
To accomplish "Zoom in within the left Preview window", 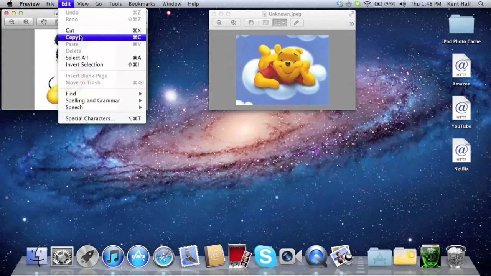I will tap(26, 22).
